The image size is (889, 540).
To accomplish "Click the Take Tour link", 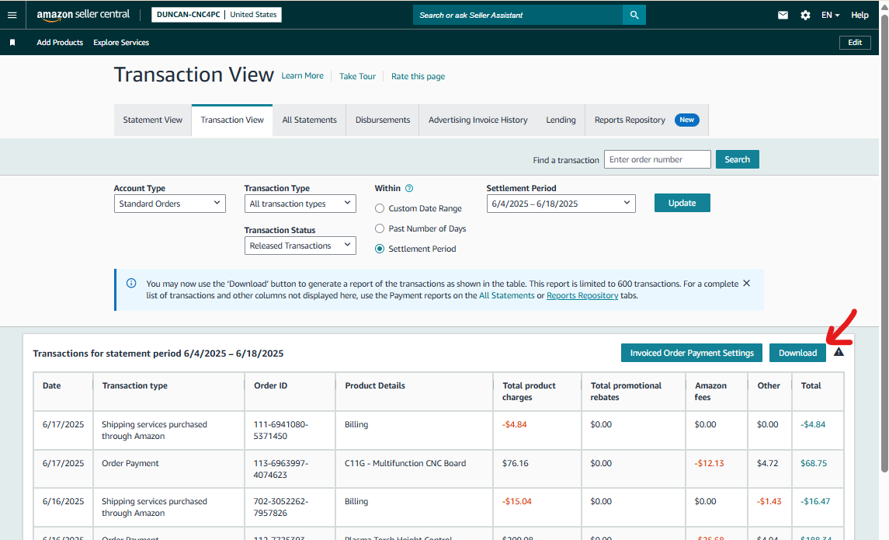I will pos(357,77).
